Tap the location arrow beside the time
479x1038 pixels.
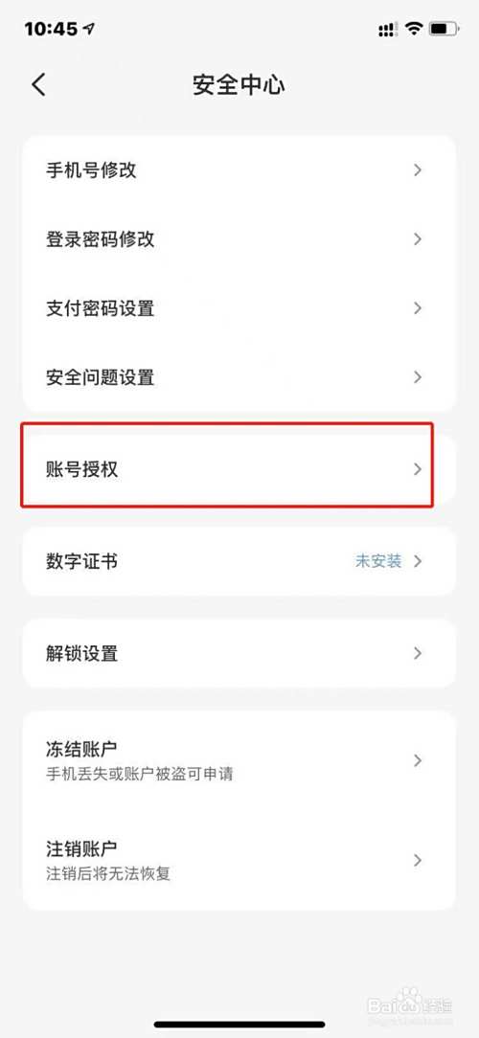[x=88, y=29]
